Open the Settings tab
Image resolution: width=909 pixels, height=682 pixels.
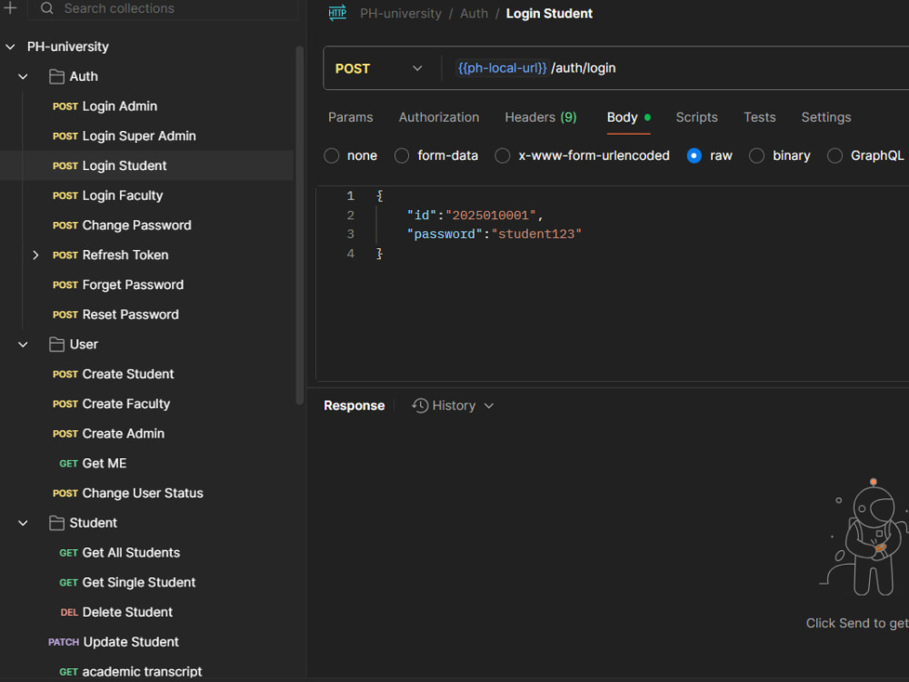[826, 117]
